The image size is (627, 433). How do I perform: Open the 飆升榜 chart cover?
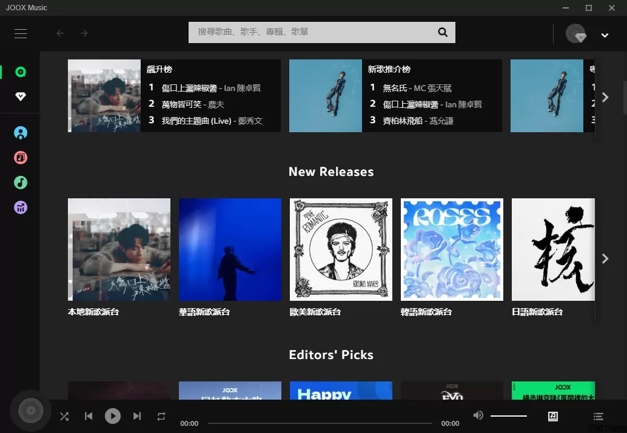(x=104, y=96)
